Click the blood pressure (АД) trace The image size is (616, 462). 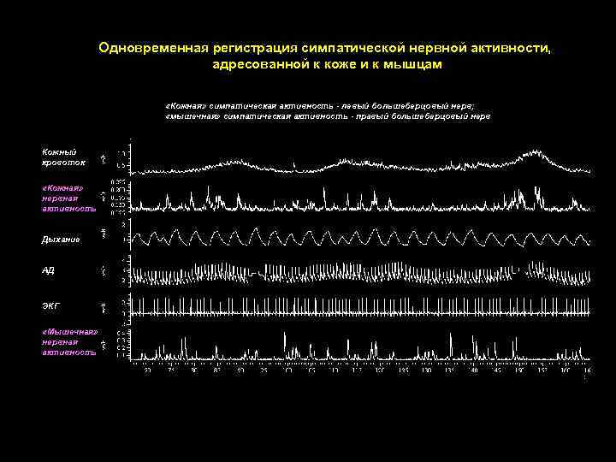(x=360, y=273)
